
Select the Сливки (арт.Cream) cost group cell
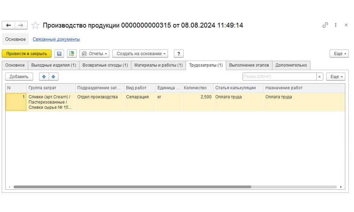[51, 102]
